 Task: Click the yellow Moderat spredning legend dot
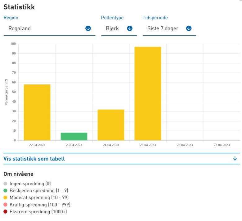6,198
